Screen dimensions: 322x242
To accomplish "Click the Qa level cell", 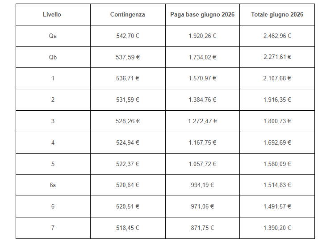I will coord(53,36).
